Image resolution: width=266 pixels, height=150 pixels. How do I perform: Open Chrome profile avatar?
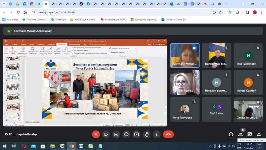(x=255, y=12)
